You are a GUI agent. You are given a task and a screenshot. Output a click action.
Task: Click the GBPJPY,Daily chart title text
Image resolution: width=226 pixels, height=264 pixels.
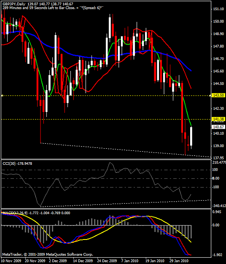coord(14,4)
